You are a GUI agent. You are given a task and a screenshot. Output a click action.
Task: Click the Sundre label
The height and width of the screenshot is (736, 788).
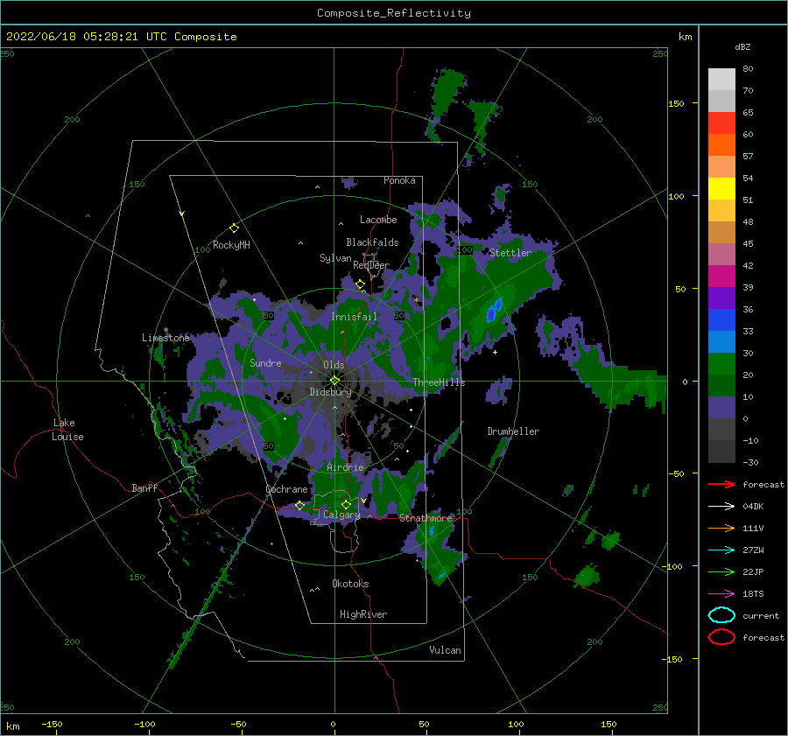[x=265, y=363]
